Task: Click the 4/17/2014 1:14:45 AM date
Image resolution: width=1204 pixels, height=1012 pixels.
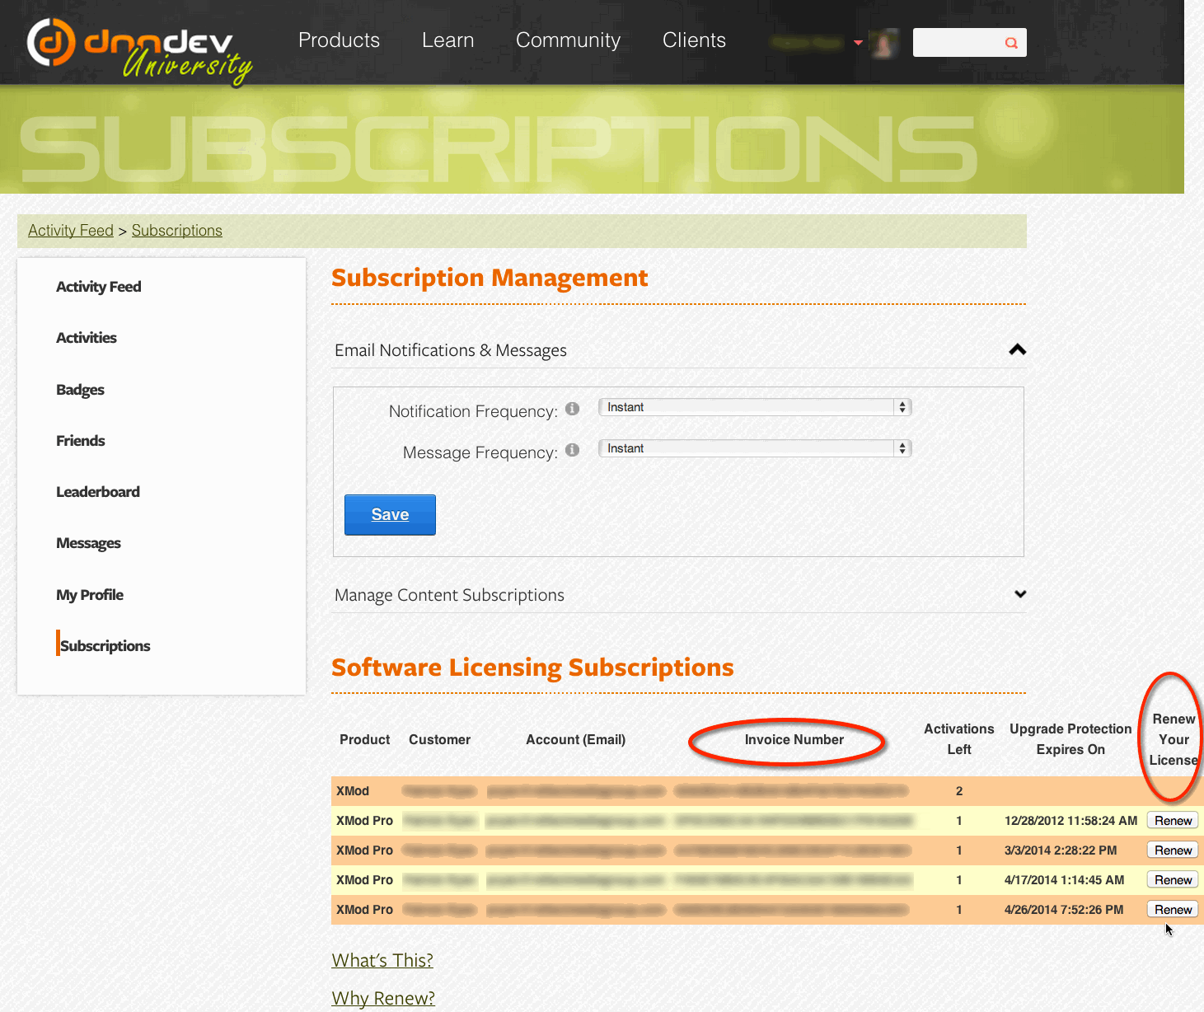Action: 1064,880
